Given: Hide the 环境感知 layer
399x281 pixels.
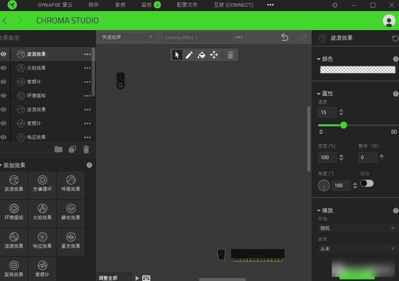Looking at the screenshot, I should 3,95.
